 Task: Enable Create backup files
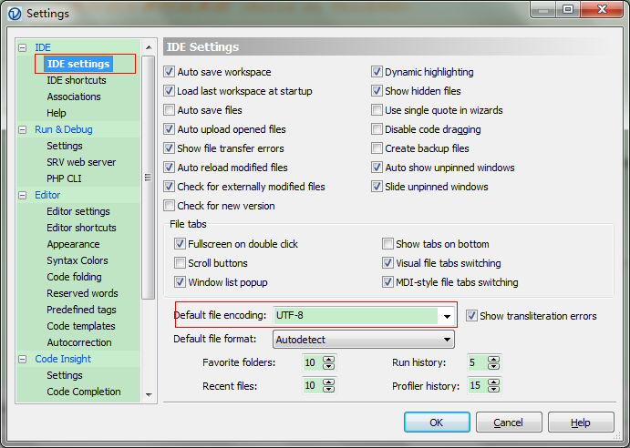(377, 148)
